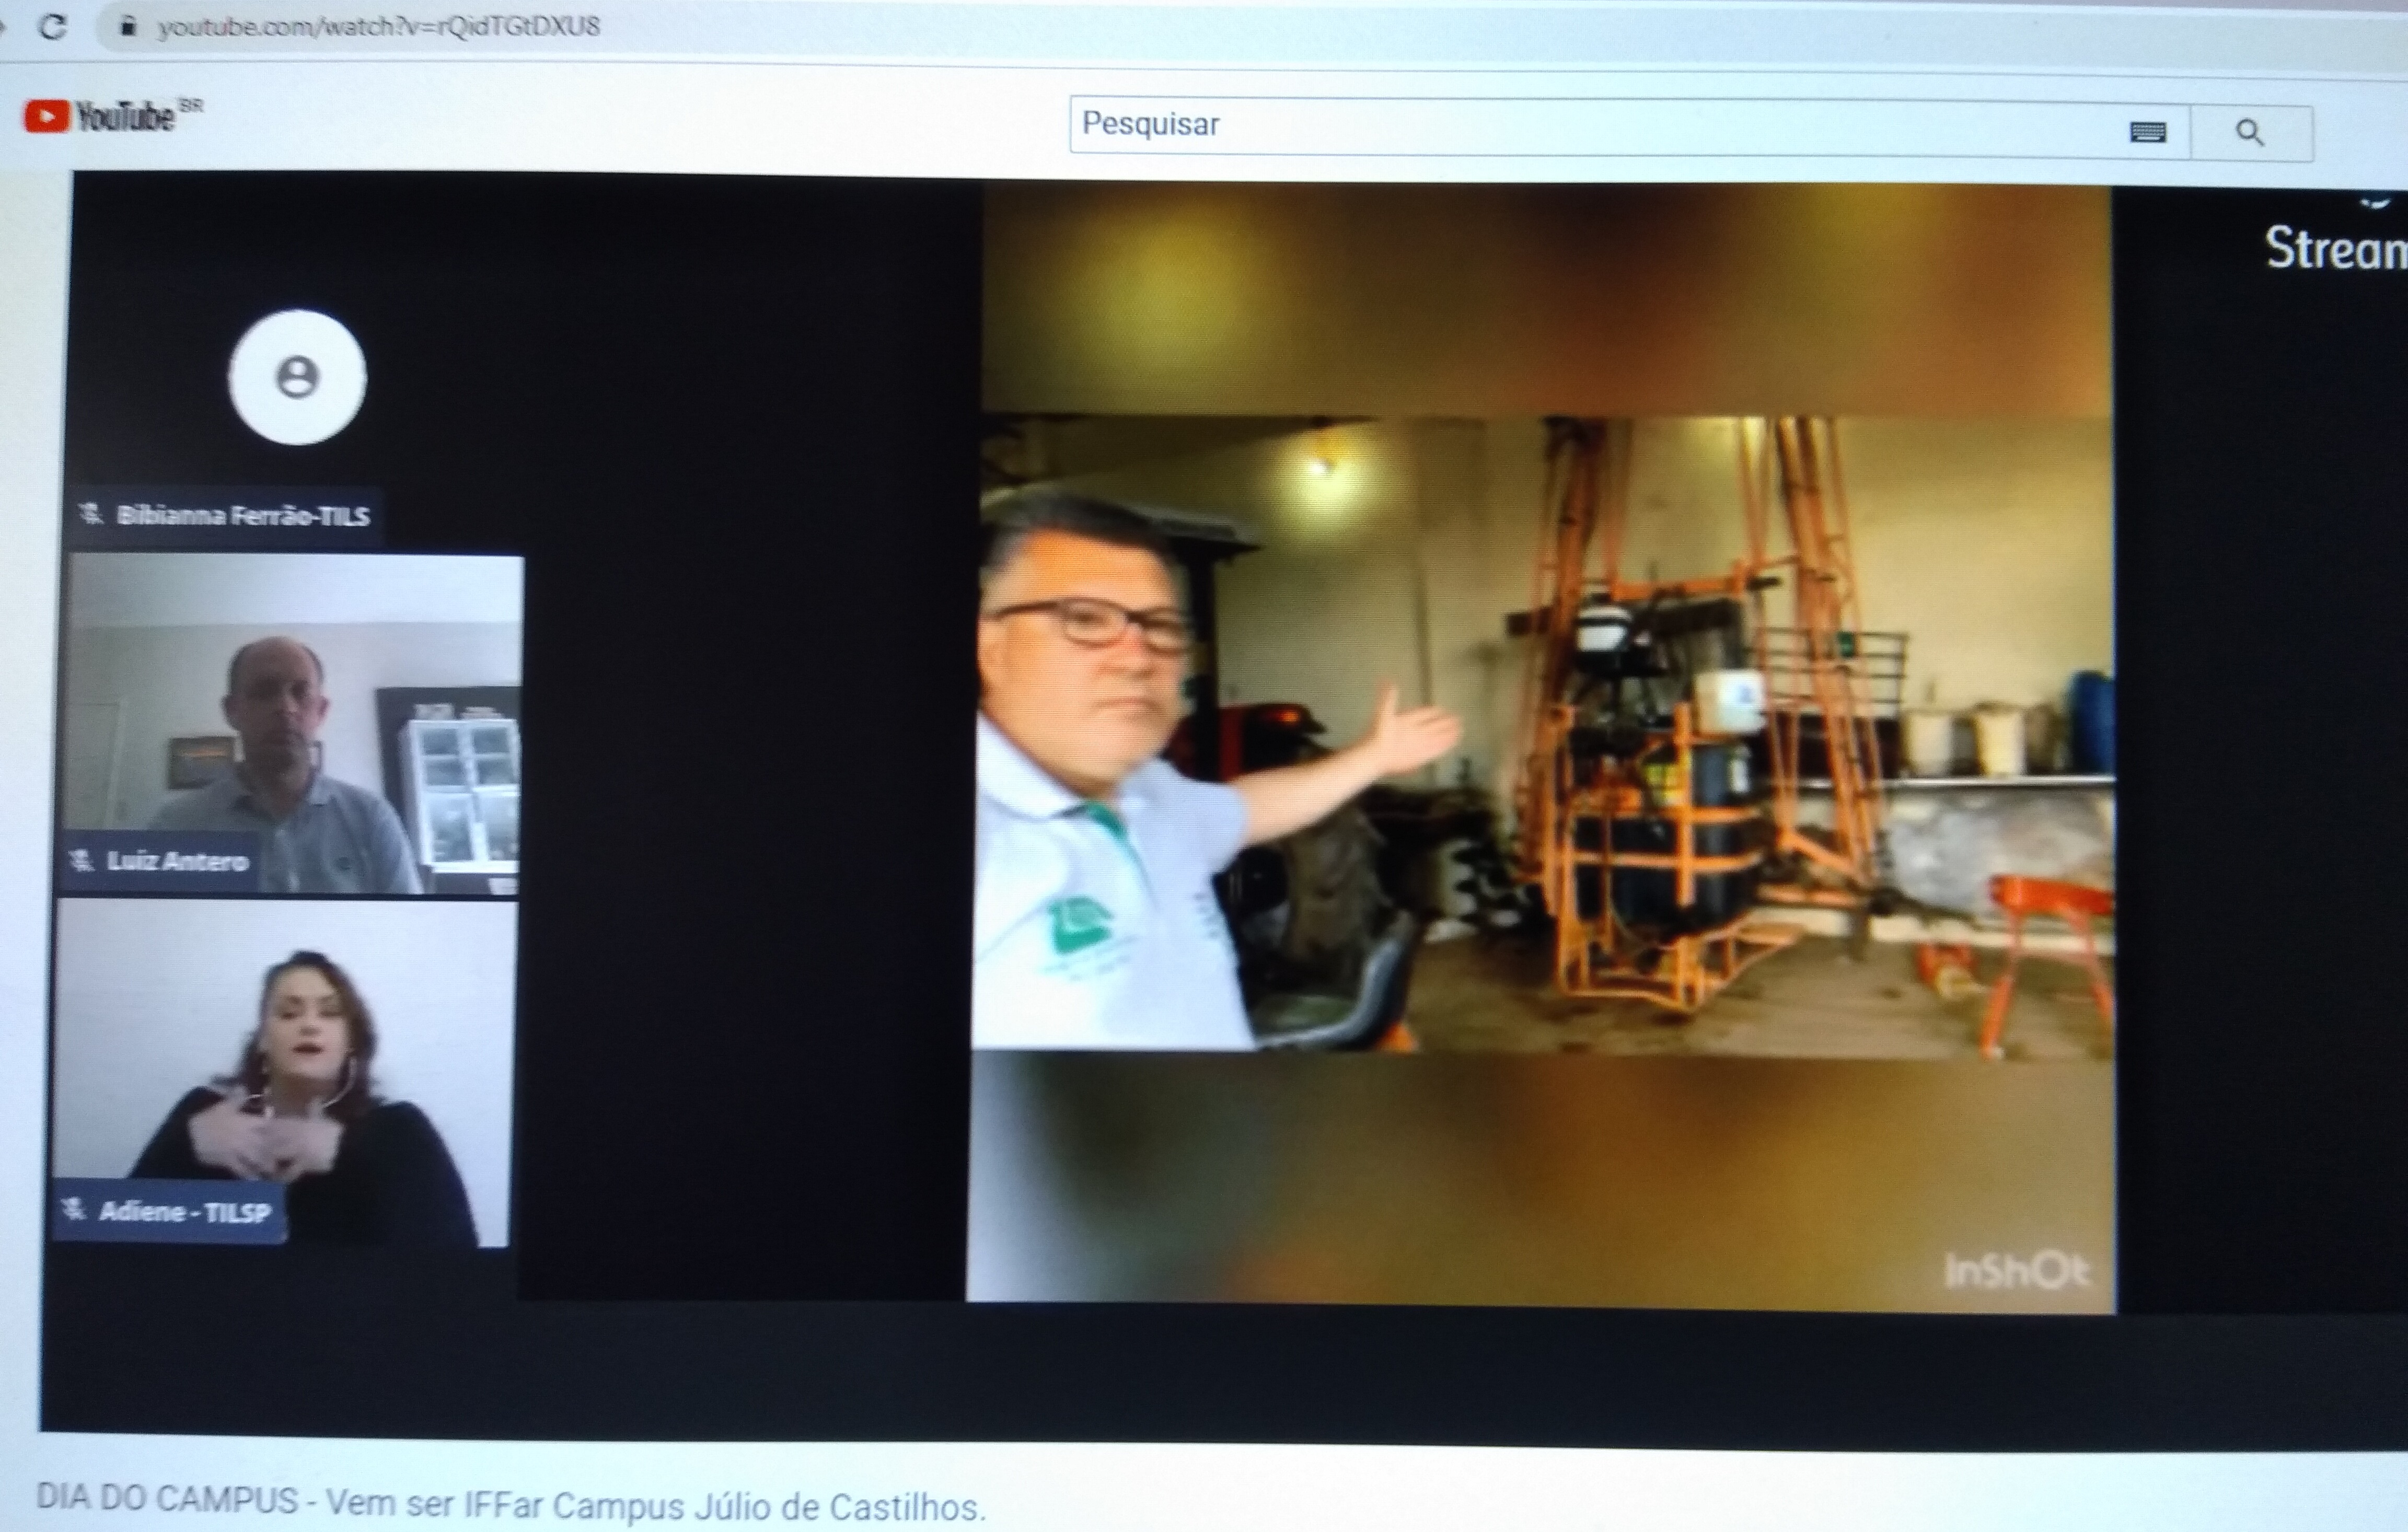Click the browser reload page icon
This screenshot has width=2408, height=1532.
pyautogui.click(x=52, y=27)
